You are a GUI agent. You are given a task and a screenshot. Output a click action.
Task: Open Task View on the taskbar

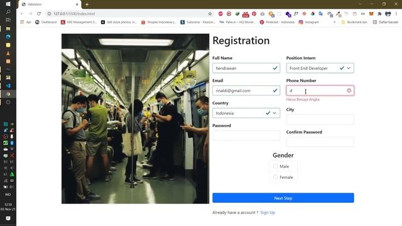tap(8, 19)
